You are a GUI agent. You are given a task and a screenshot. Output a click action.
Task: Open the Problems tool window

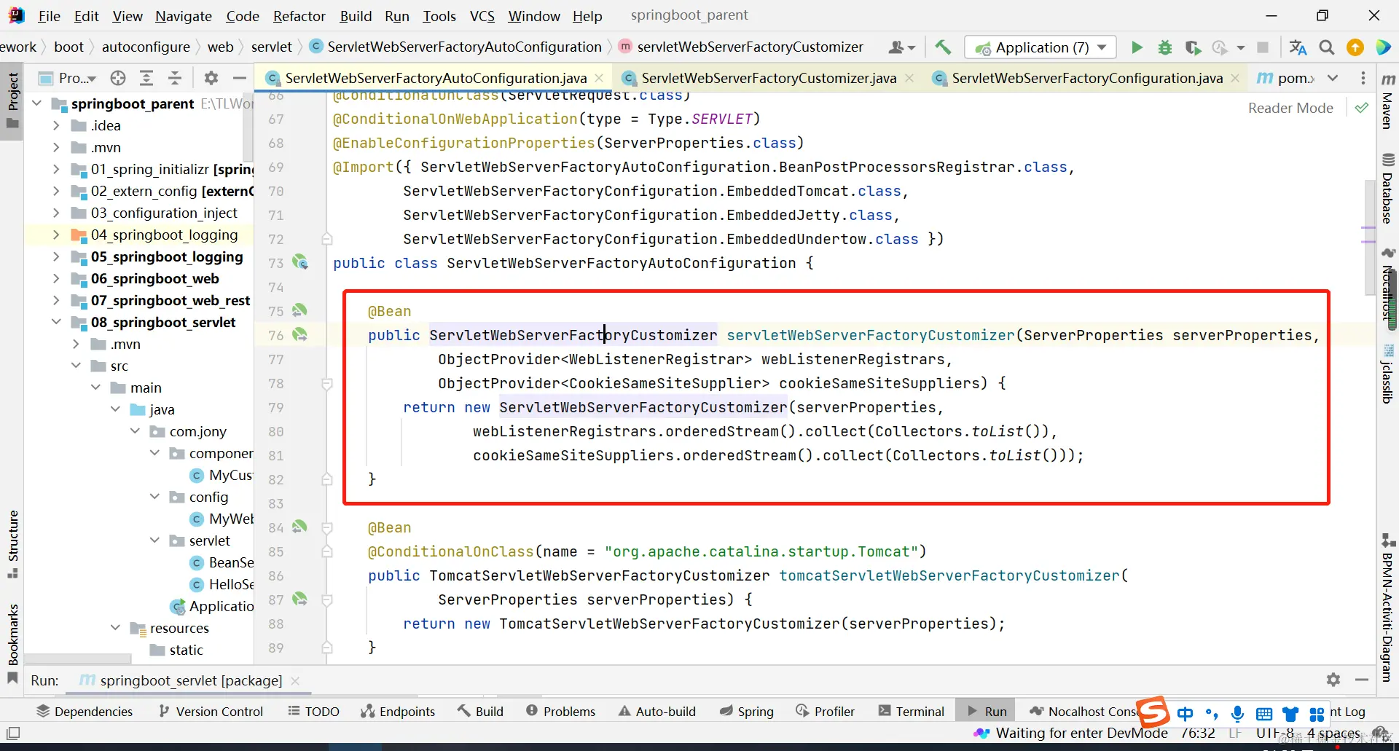[x=560, y=712]
